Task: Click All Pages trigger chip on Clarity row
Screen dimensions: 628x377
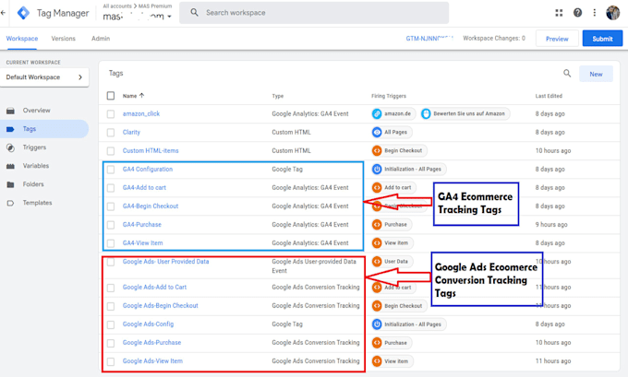Action: click(391, 132)
